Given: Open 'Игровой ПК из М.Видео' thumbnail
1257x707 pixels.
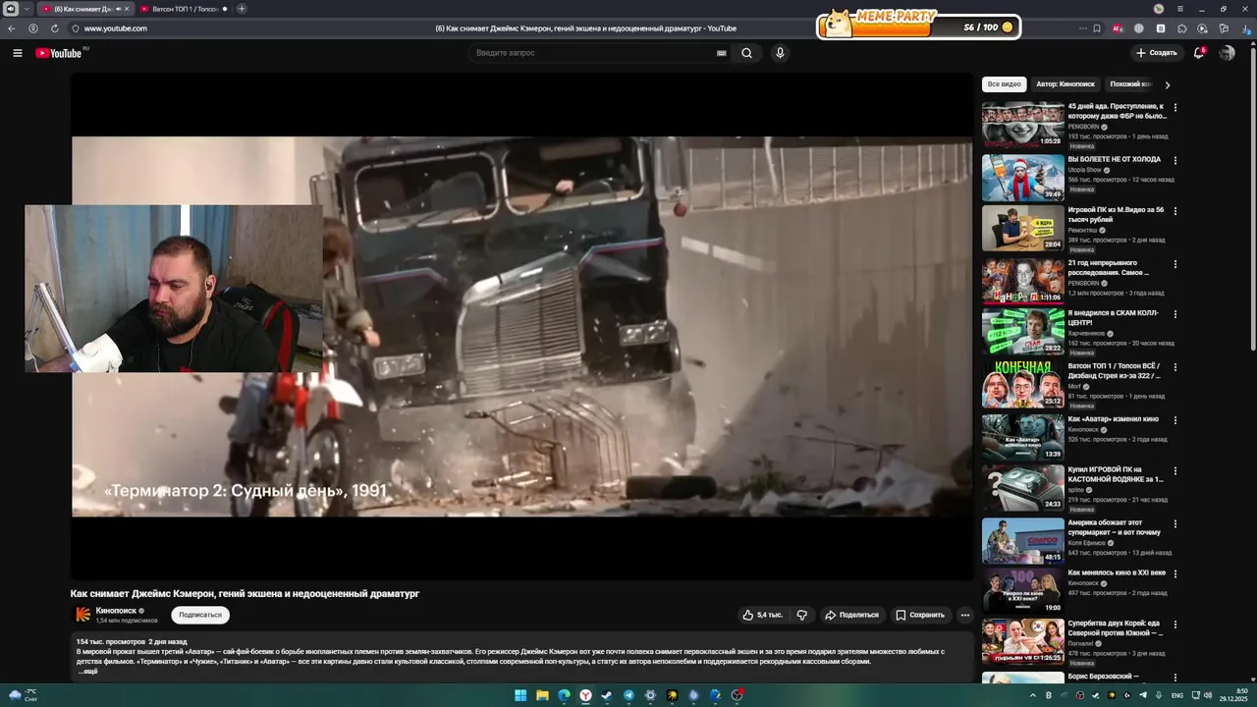Looking at the screenshot, I should 1023,229.
